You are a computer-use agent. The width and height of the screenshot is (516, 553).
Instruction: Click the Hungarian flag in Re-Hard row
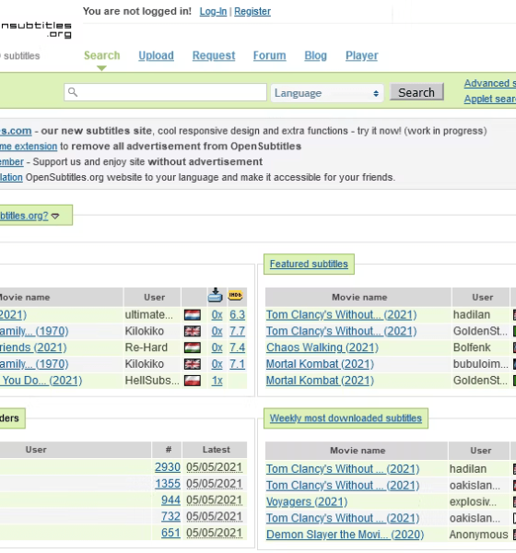(193, 347)
